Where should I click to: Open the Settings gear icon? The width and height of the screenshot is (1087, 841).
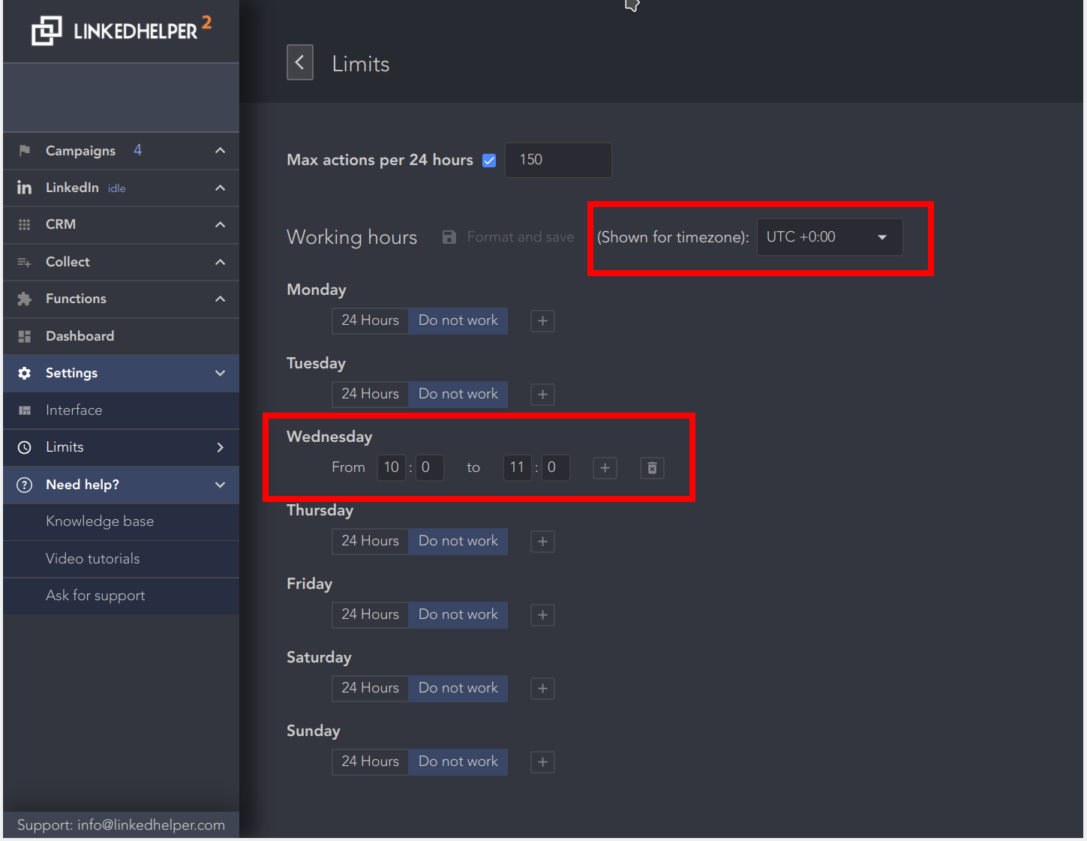point(24,373)
